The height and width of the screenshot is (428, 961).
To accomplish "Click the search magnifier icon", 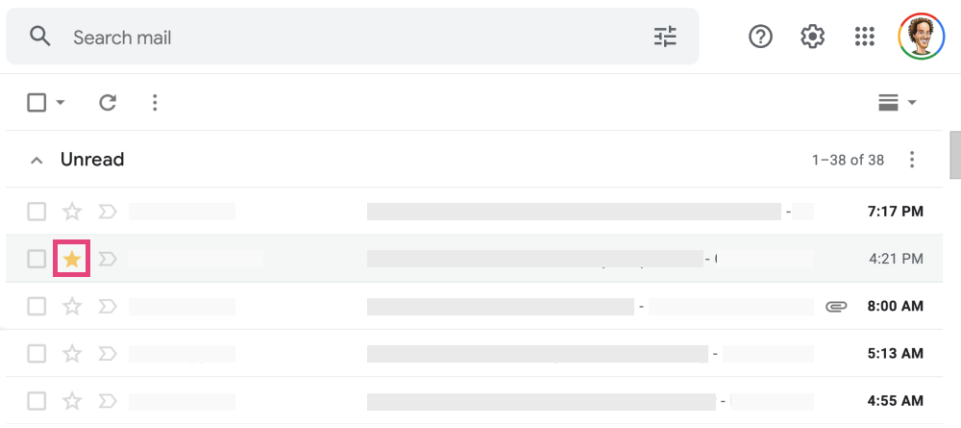I will point(39,38).
